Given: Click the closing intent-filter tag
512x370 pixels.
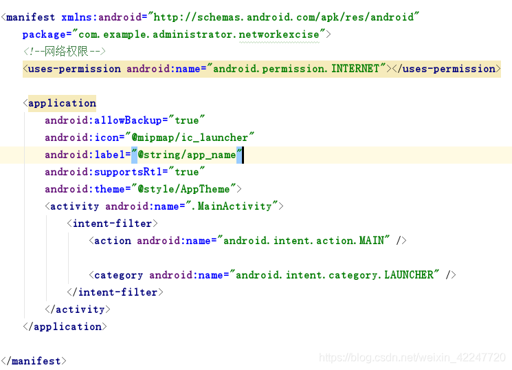Looking at the screenshot, I should pyautogui.click(x=115, y=292).
